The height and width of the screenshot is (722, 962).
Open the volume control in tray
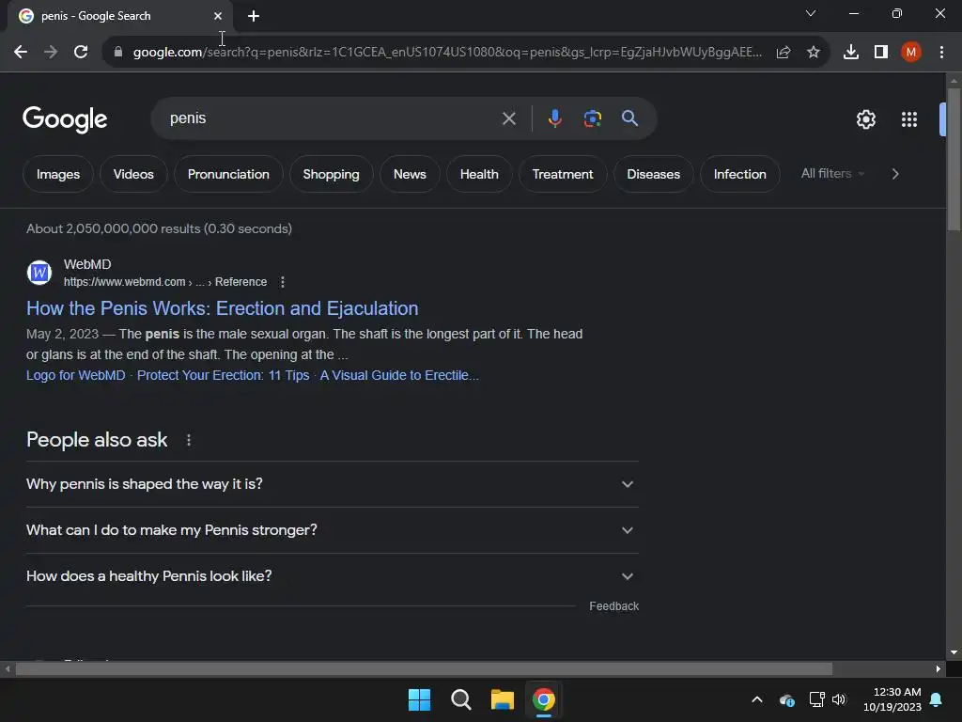click(839, 699)
